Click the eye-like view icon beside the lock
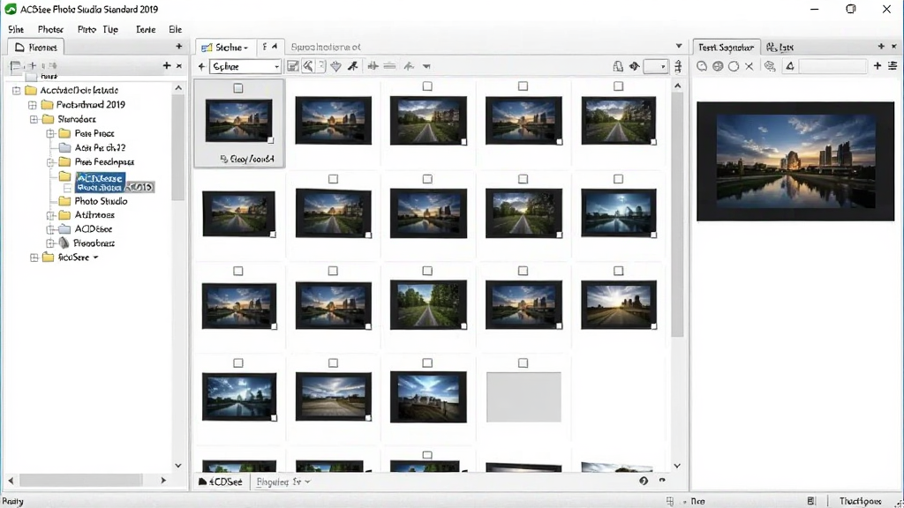 tap(634, 66)
